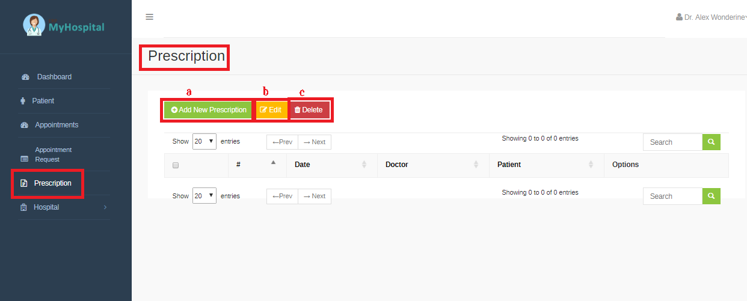This screenshot has width=747, height=301.
Task: Toggle the hamburger sidebar menu icon
Action: (150, 17)
